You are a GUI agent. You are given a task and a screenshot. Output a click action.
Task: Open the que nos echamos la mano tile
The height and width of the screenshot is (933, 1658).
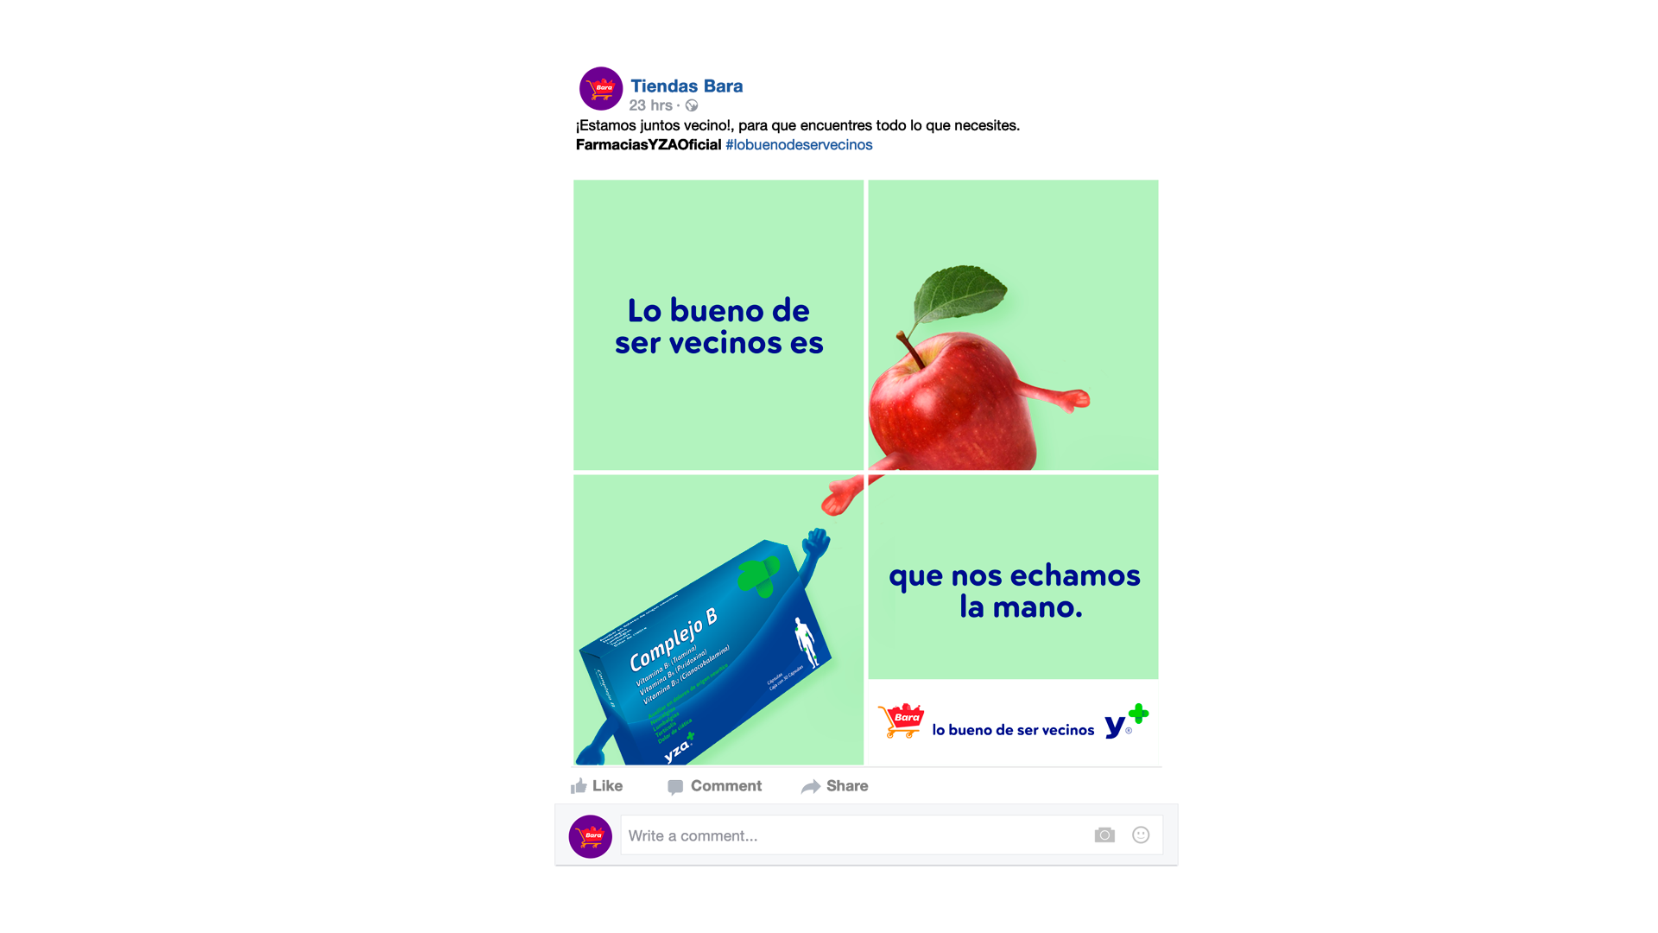click(x=1013, y=577)
